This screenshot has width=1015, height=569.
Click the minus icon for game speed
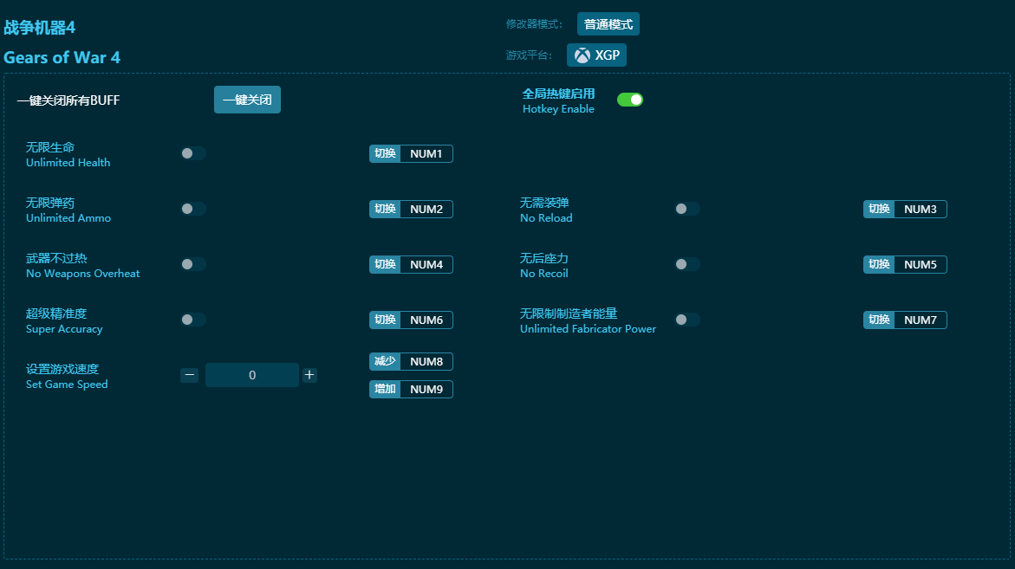pos(190,375)
